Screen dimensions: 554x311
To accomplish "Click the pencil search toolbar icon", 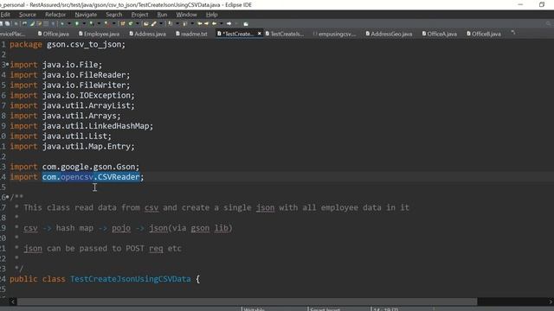I will [154, 23].
